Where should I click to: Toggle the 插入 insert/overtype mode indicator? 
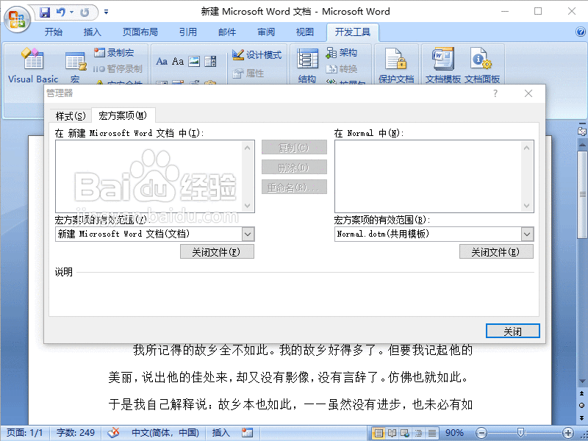[x=220, y=433]
